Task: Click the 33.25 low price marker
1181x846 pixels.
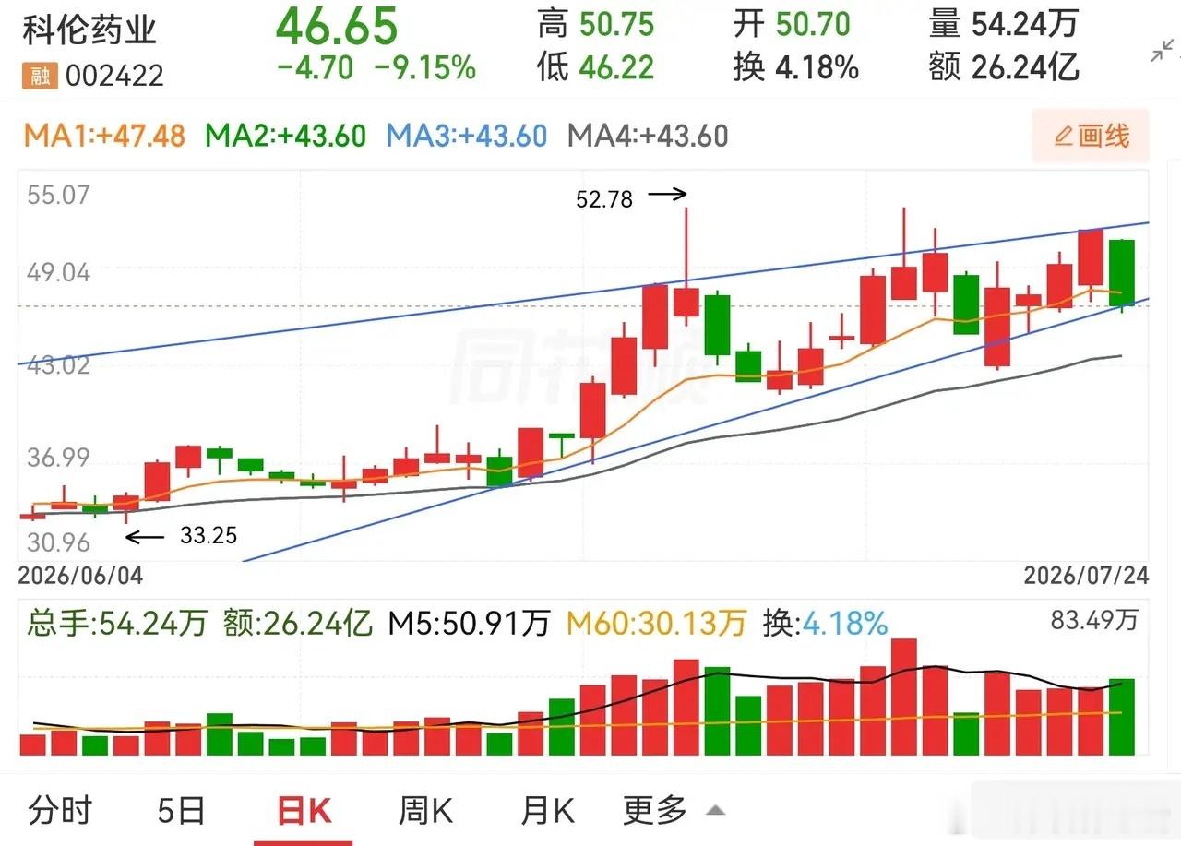Action: click(x=209, y=536)
